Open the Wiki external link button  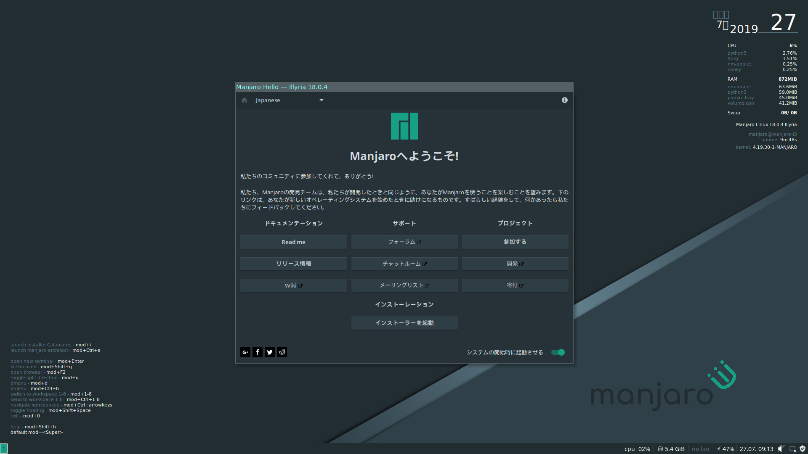[293, 285]
